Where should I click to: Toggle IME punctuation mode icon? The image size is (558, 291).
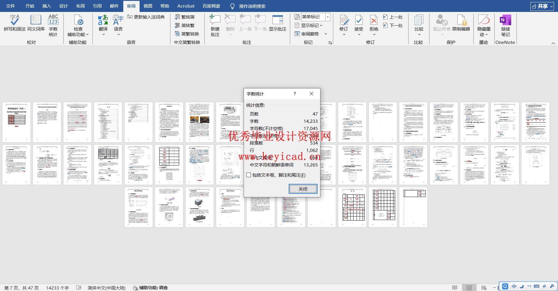pyautogui.click(x=529, y=286)
